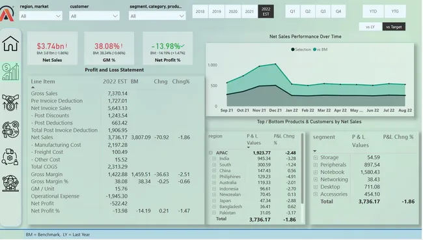Click the Total COGS line item
The width and height of the screenshot is (423, 240).
pyautogui.click(x=44, y=167)
